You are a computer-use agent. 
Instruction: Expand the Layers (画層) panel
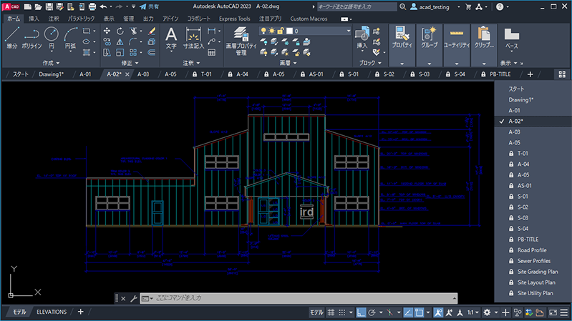[x=288, y=63]
